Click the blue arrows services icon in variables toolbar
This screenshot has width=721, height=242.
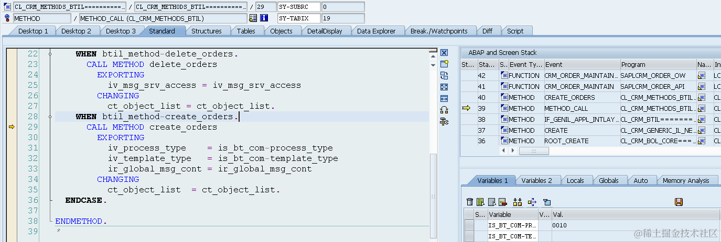(532, 202)
